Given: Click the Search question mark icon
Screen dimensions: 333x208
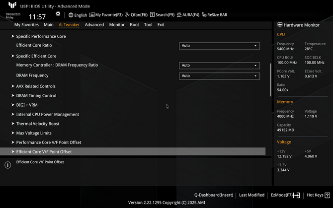Looking at the screenshot, I should [152, 14].
